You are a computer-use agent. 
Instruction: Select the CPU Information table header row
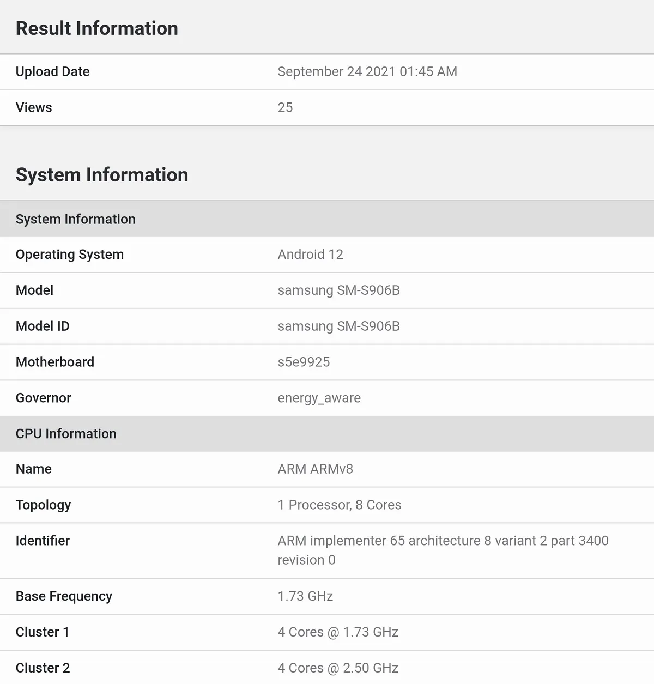point(327,434)
